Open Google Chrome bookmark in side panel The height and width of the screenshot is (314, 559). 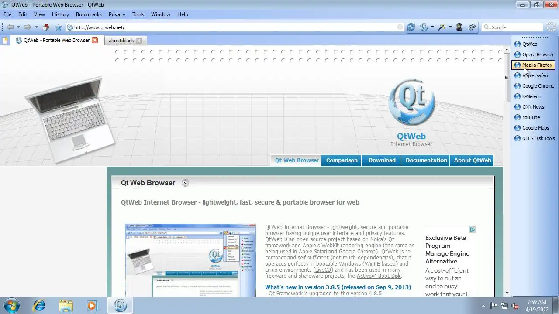pos(534,86)
